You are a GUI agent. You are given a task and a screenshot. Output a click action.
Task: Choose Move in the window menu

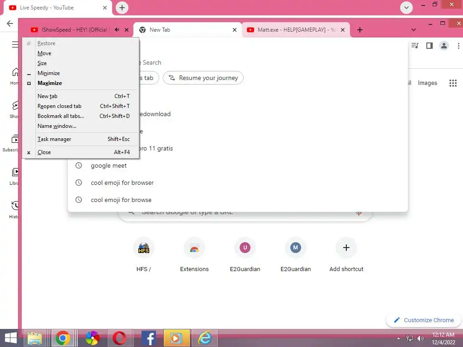tap(80, 53)
